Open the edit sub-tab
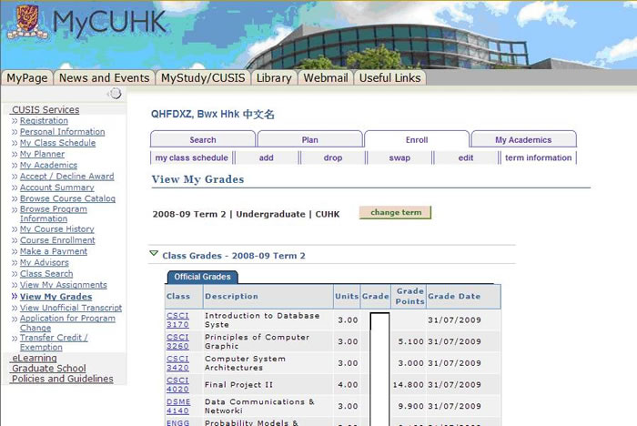 pyautogui.click(x=466, y=157)
